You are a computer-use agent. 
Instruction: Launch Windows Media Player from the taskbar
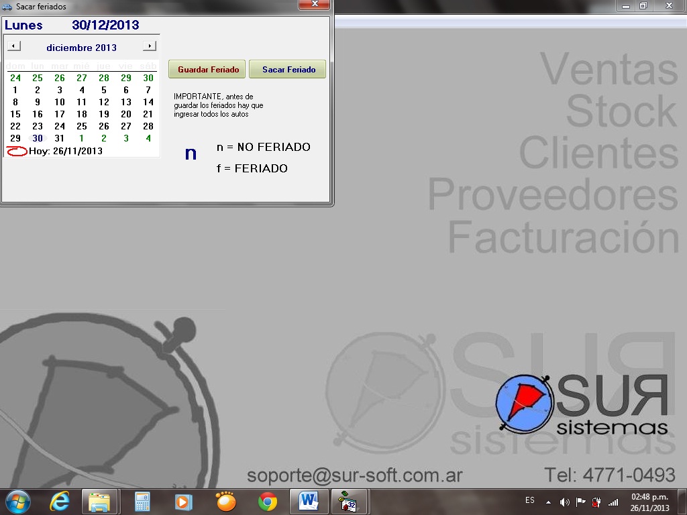[184, 502]
